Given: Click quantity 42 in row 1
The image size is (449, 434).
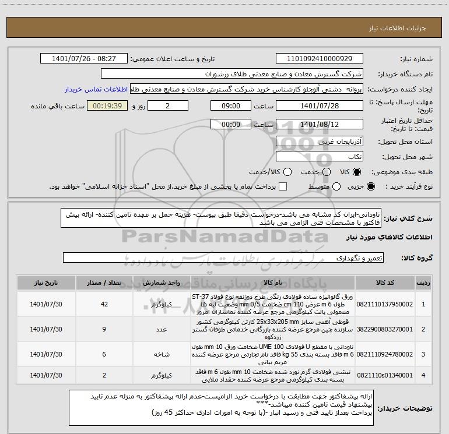Looking at the screenshot, I should click(104, 304).
